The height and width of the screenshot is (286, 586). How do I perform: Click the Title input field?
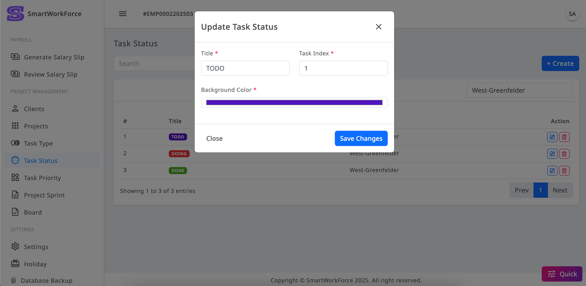[245, 68]
